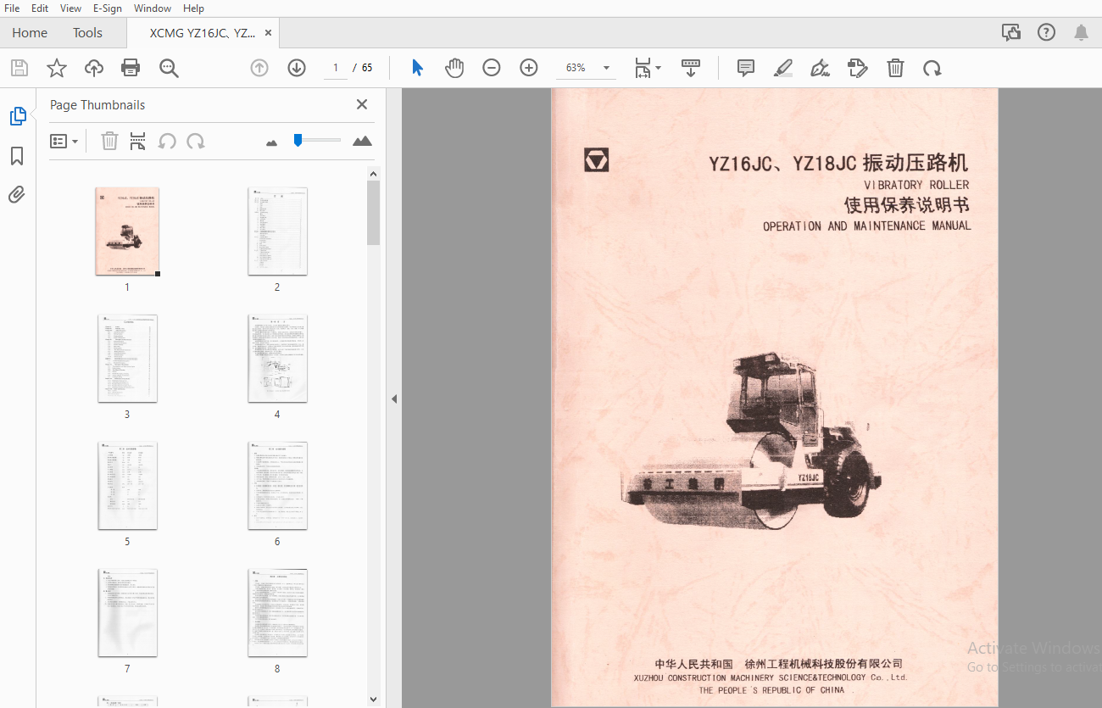Delete selected thumbnail pages trash icon
The height and width of the screenshot is (708, 1102).
click(x=109, y=141)
